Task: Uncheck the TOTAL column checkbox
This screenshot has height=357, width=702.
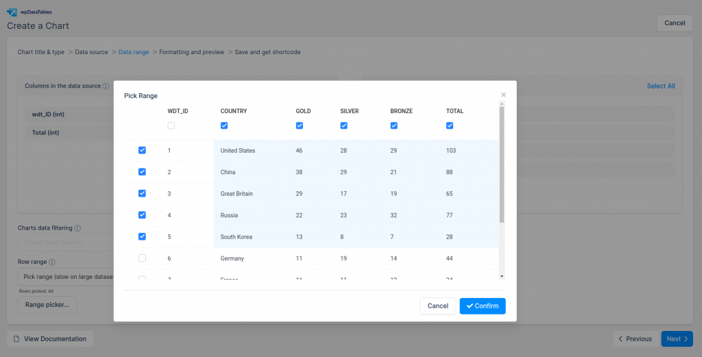Action: pos(450,125)
